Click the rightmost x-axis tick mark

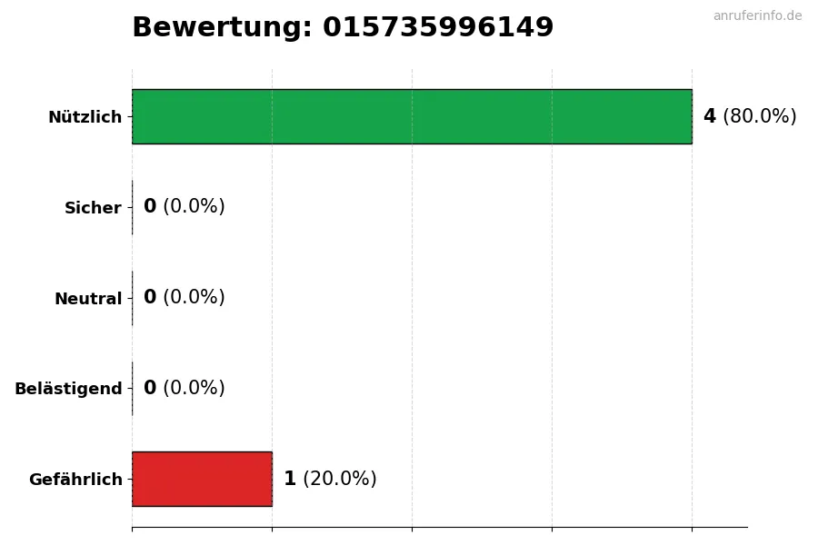[692, 529]
